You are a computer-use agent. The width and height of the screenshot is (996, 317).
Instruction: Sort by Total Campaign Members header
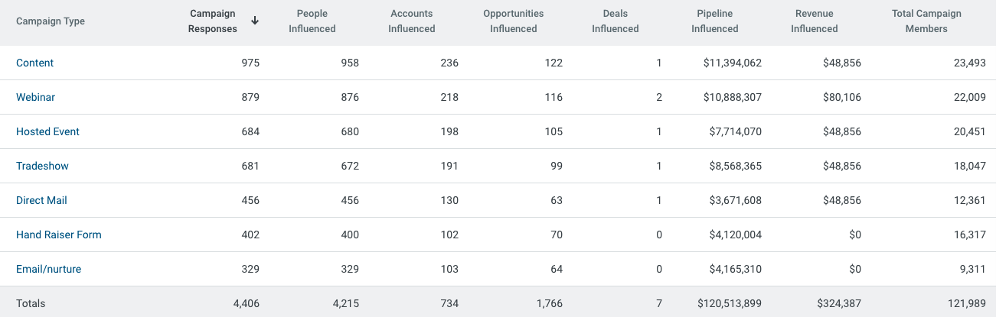click(926, 21)
